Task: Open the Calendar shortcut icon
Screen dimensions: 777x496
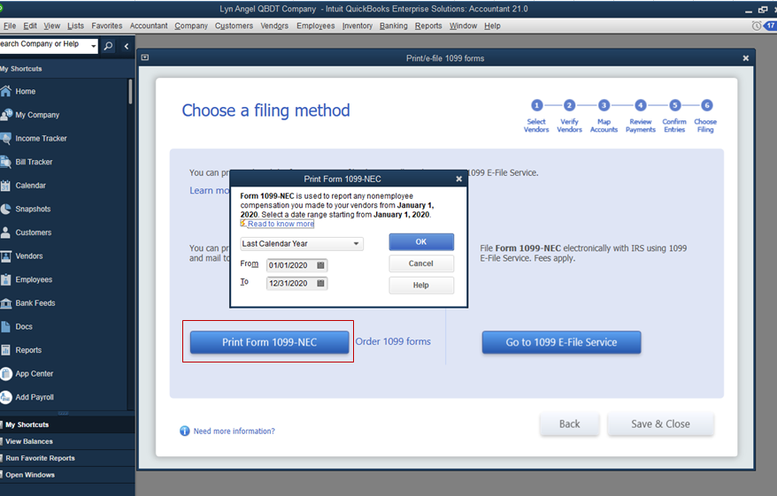Action: click(x=5, y=186)
